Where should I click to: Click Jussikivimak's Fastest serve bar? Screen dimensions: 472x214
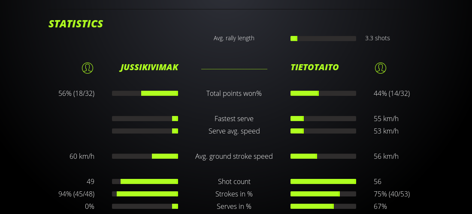click(145, 119)
